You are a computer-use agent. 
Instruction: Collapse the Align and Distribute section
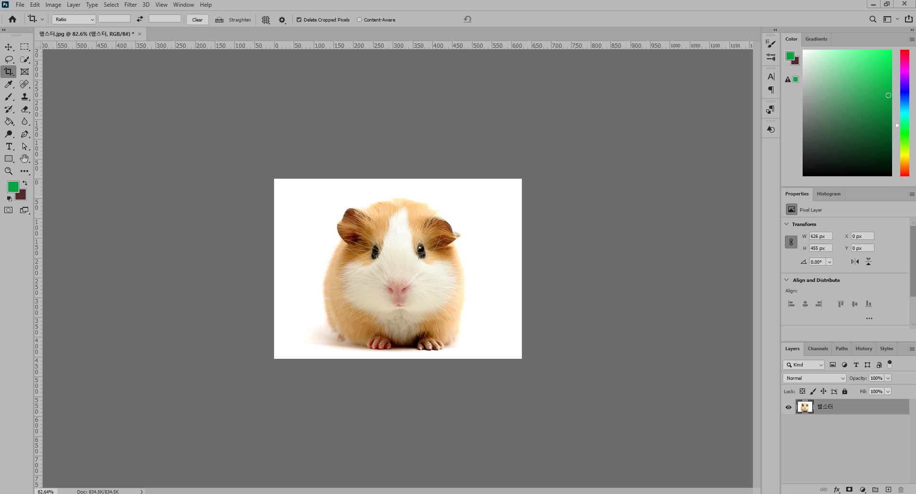point(786,280)
